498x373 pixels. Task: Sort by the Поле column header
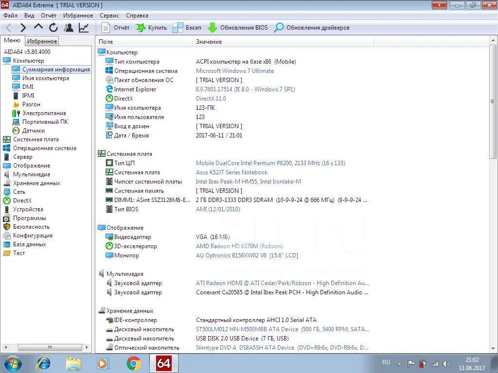(x=144, y=42)
